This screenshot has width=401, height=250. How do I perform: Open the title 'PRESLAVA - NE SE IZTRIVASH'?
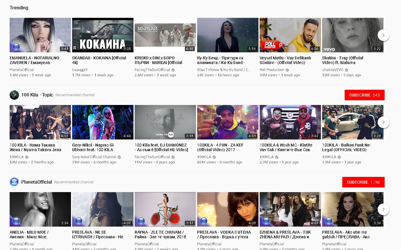point(98,235)
